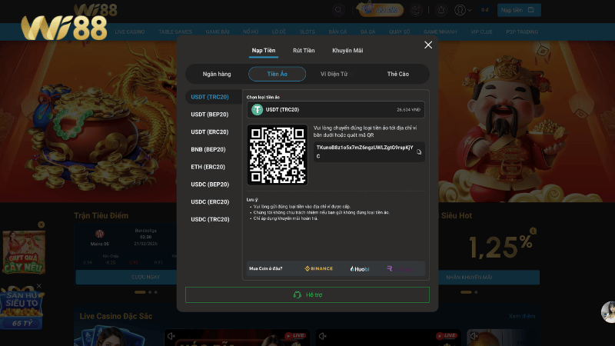Choose BNB (BEP20) from the coin list
615x346 pixels.
tap(208, 149)
